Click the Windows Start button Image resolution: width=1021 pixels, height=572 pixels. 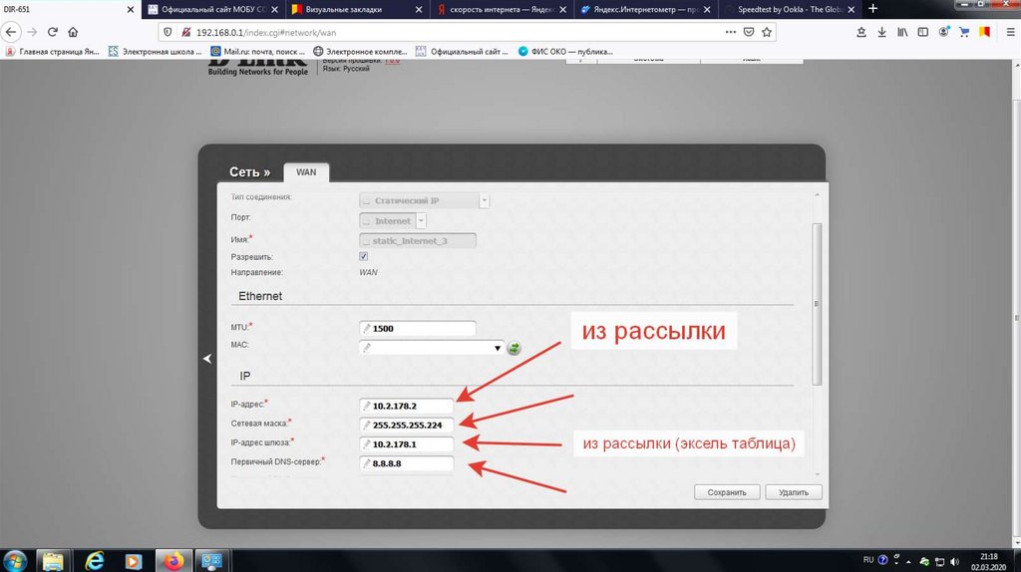click(x=17, y=560)
